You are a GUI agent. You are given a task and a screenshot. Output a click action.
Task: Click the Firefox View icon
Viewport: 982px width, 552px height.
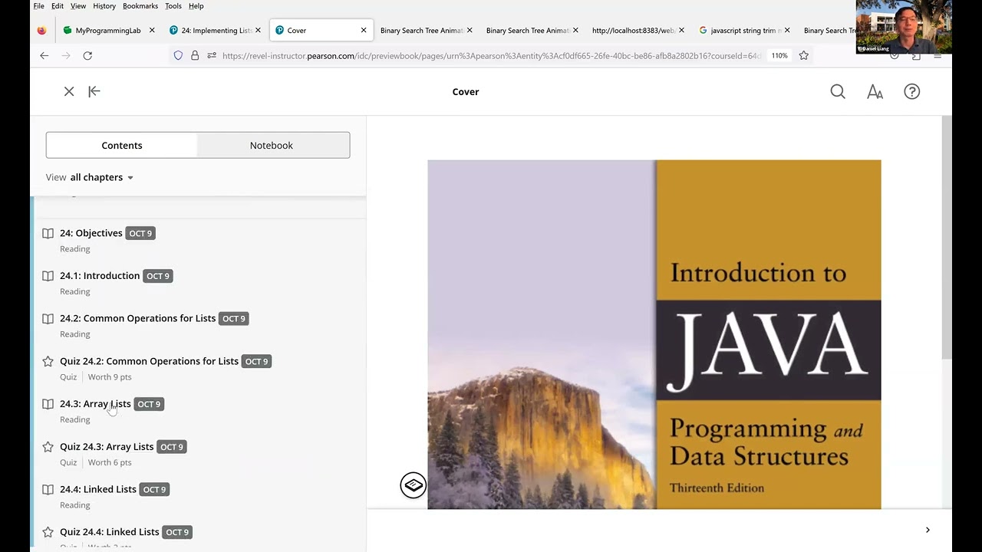(41, 31)
